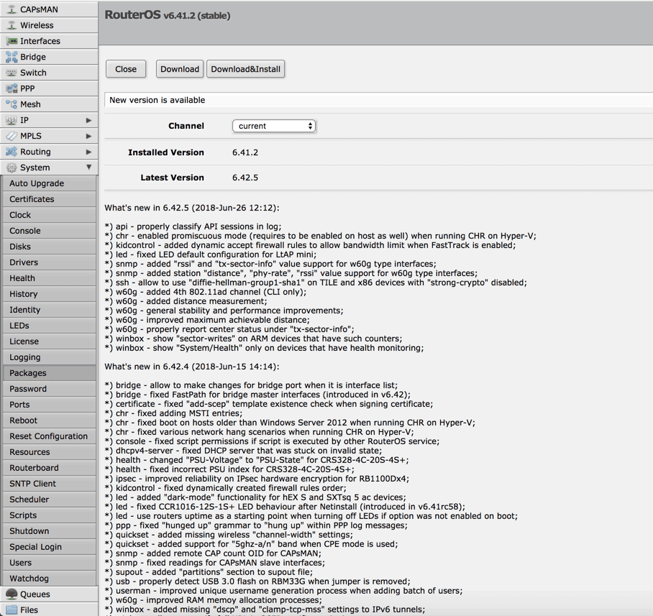Open Console menu item
Screen dimensions: 653x616
click(x=49, y=231)
